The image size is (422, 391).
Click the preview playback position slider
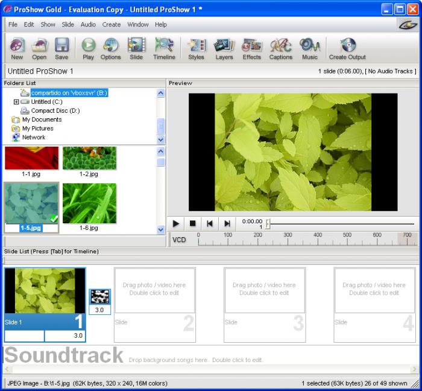pyautogui.click(x=268, y=223)
